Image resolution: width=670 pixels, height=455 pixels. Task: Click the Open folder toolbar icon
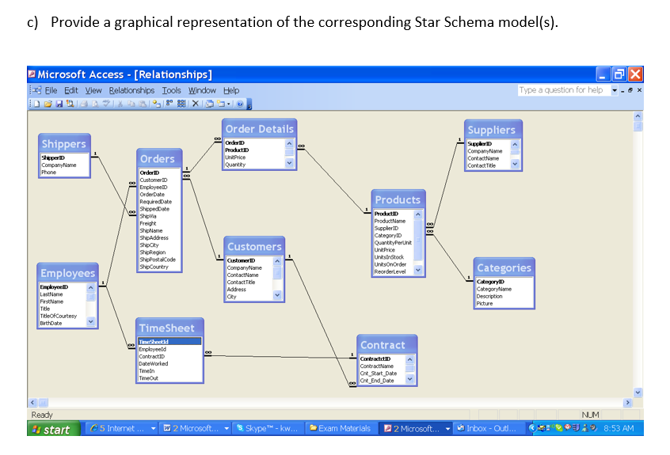tap(48, 104)
